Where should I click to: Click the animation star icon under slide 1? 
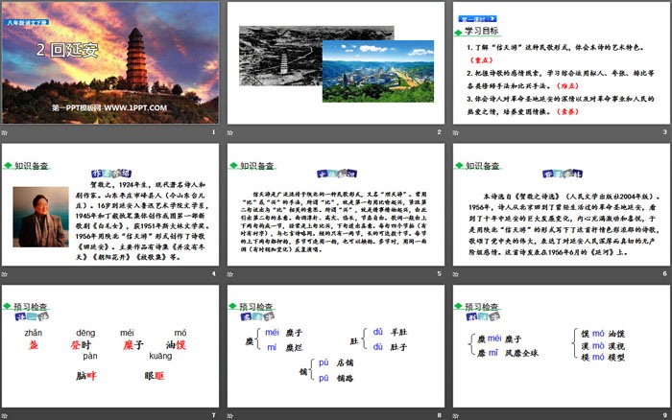5,132
